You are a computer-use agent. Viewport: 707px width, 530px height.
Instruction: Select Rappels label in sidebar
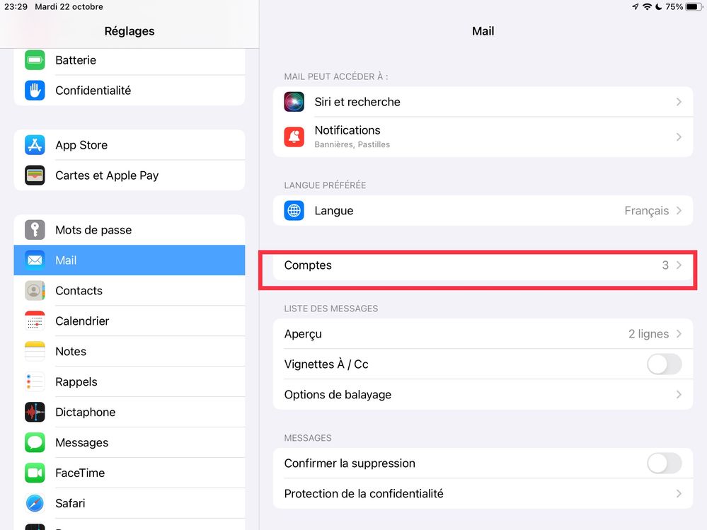point(76,381)
